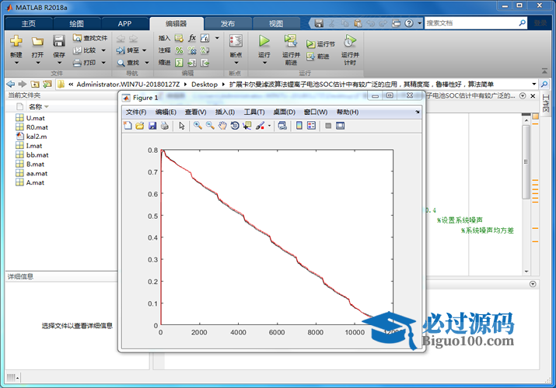Viewport: 556px width, 388px height.
Task: Save the figure using the floppy icon
Action: click(152, 126)
